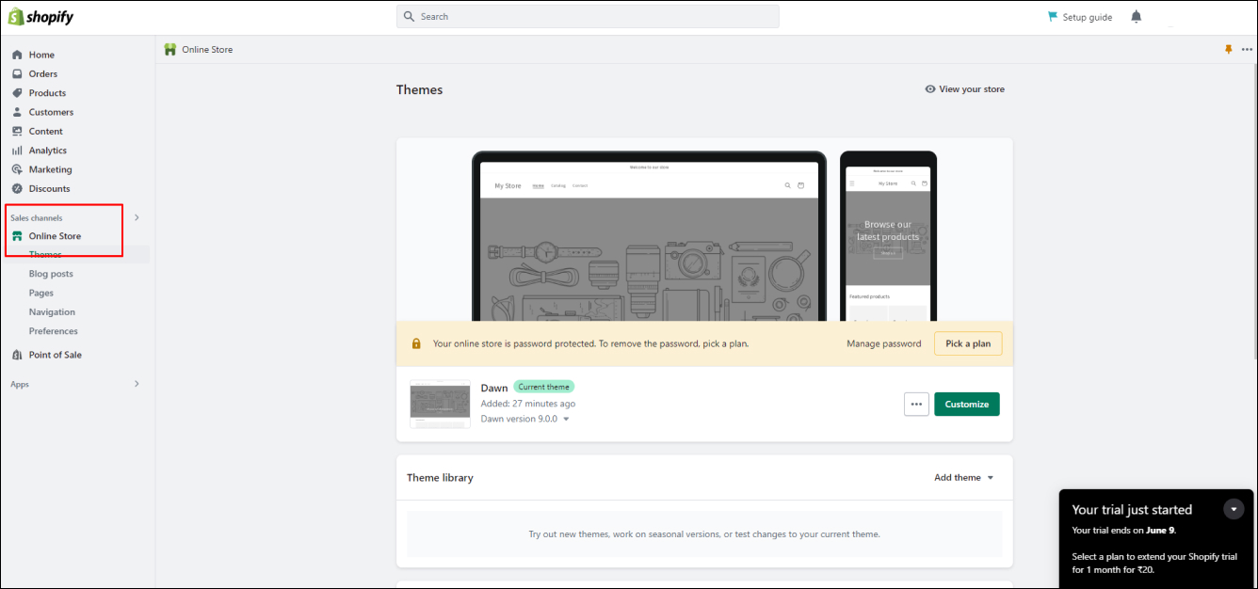Open Pages under Online Store
The height and width of the screenshot is (589, 1258).
(41, 293)
